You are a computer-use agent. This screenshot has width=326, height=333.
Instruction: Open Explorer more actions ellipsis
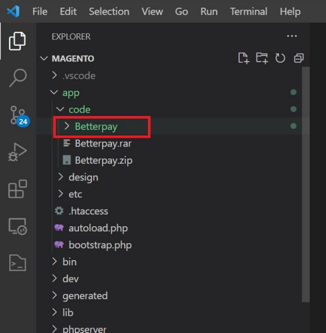click(291, 36)
